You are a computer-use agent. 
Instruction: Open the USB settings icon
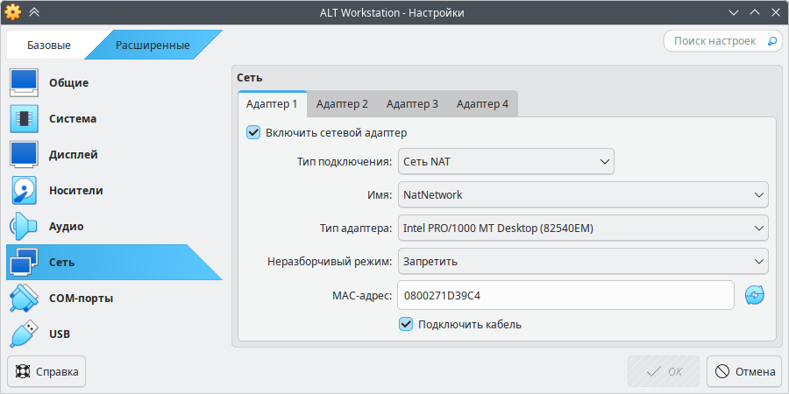pos(25,334)
